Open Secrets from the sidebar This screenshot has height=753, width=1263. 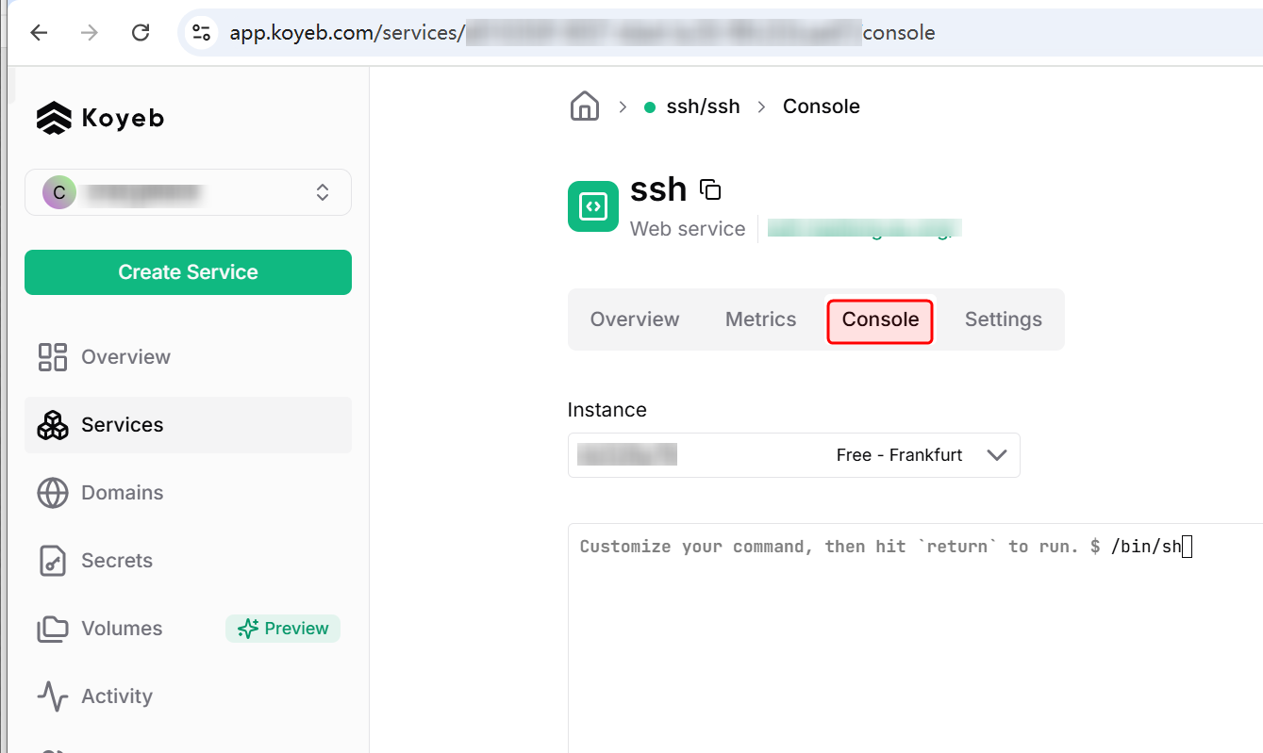coord(116,561)
